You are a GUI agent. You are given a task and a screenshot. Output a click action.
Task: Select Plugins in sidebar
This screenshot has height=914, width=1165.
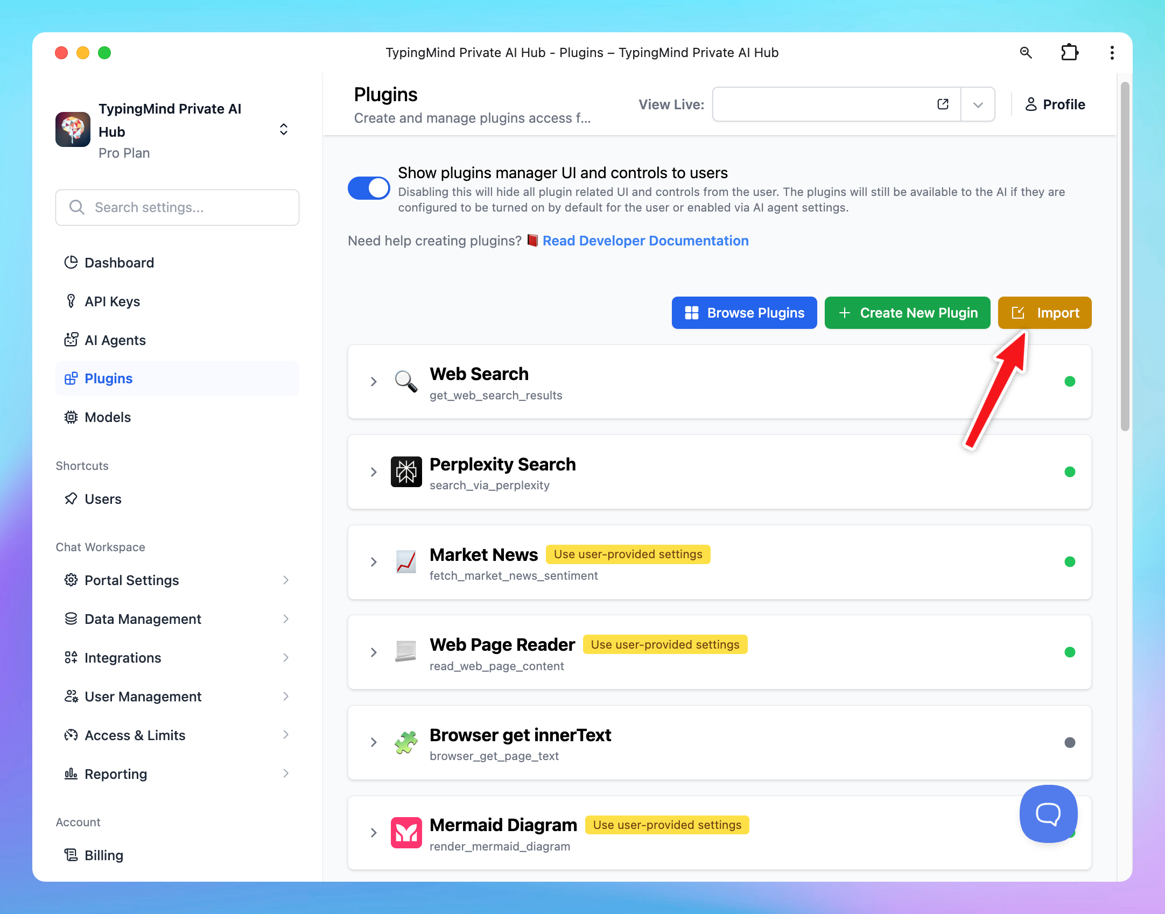[x=177, y=378]
